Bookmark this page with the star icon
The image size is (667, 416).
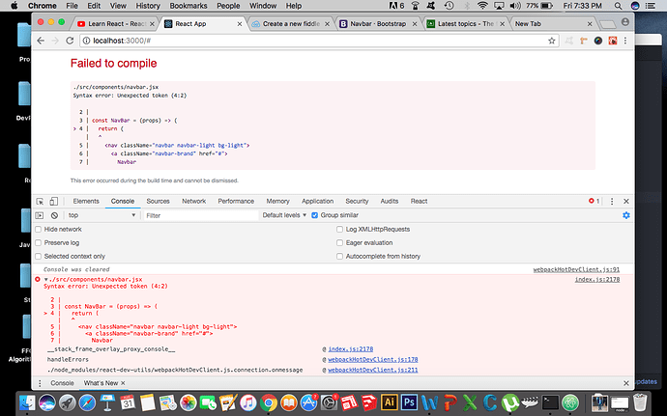552,41
